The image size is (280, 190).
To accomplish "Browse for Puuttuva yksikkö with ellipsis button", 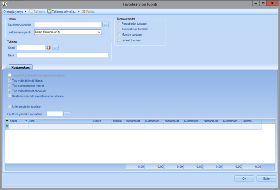I will click(67, 114).
